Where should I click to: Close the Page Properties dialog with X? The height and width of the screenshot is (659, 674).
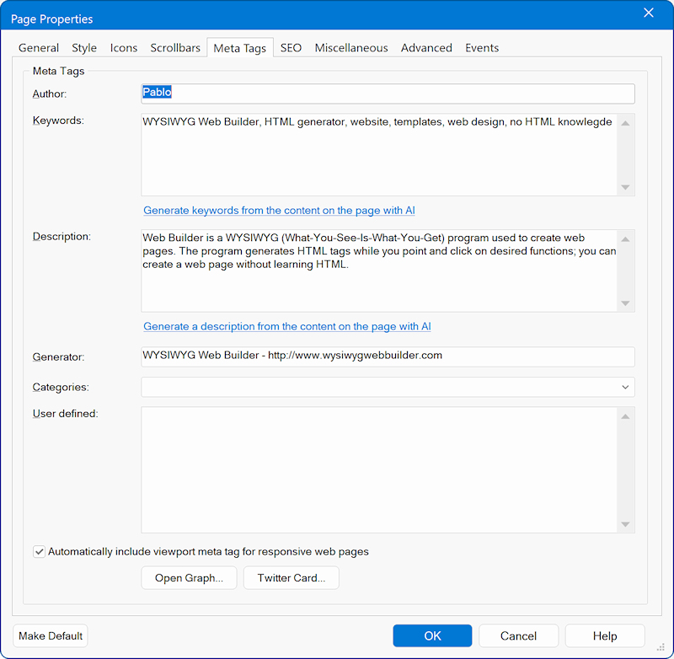click(x=648, y=13)
